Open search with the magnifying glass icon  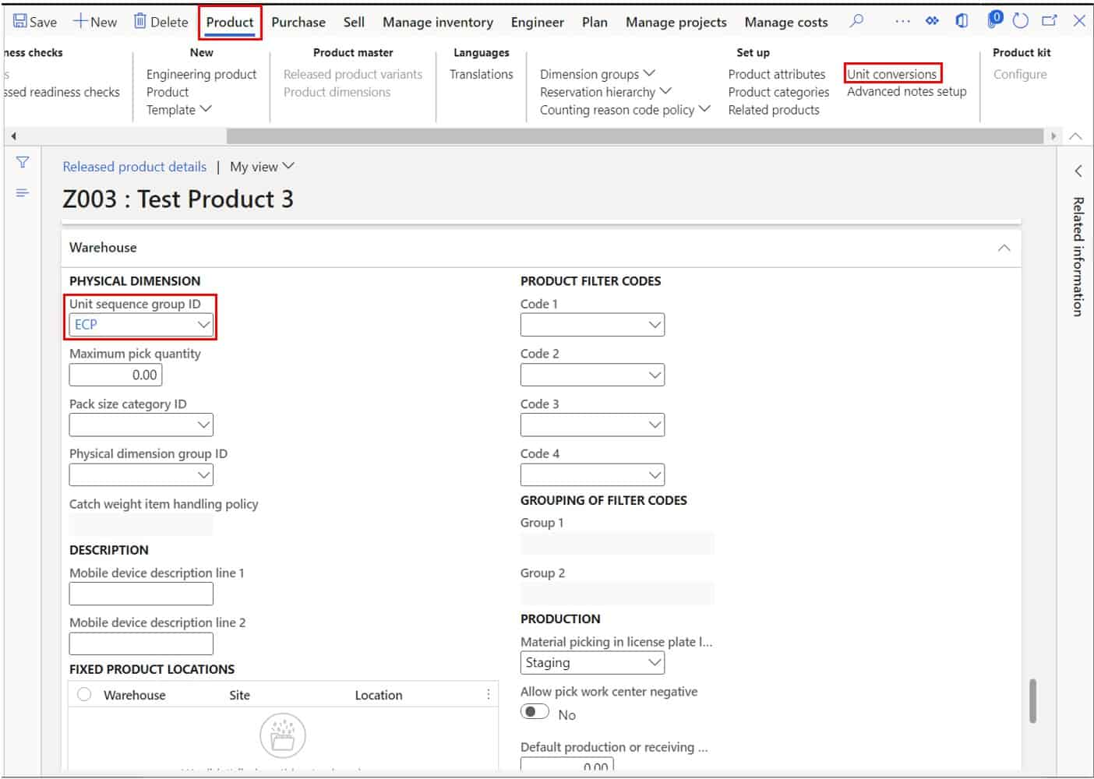[856, 21]
